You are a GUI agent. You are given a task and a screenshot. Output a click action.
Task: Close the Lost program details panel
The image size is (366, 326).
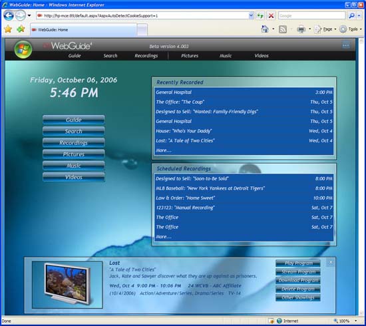[331, 263]
